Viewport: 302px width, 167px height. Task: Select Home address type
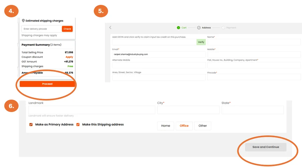[x=166, y=126]
